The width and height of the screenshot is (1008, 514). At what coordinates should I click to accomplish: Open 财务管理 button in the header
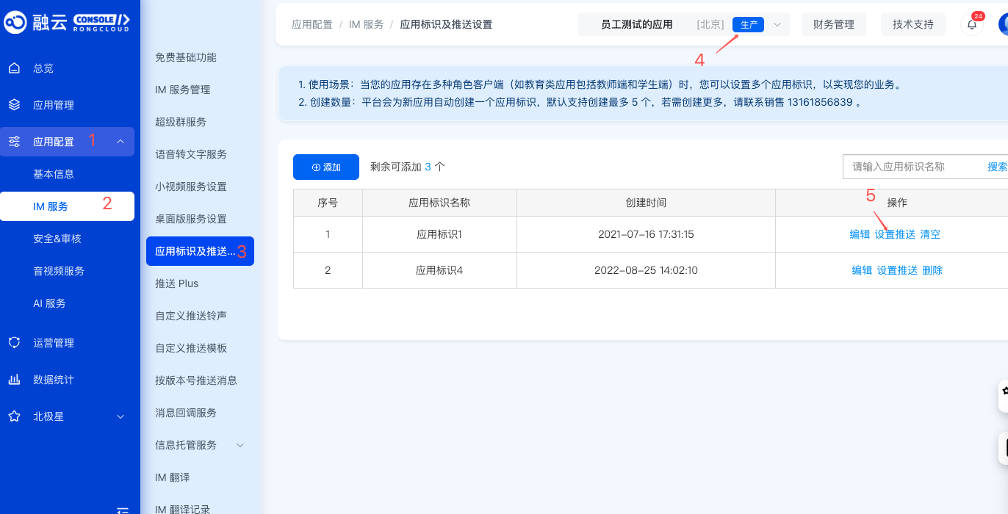point(833,24)
